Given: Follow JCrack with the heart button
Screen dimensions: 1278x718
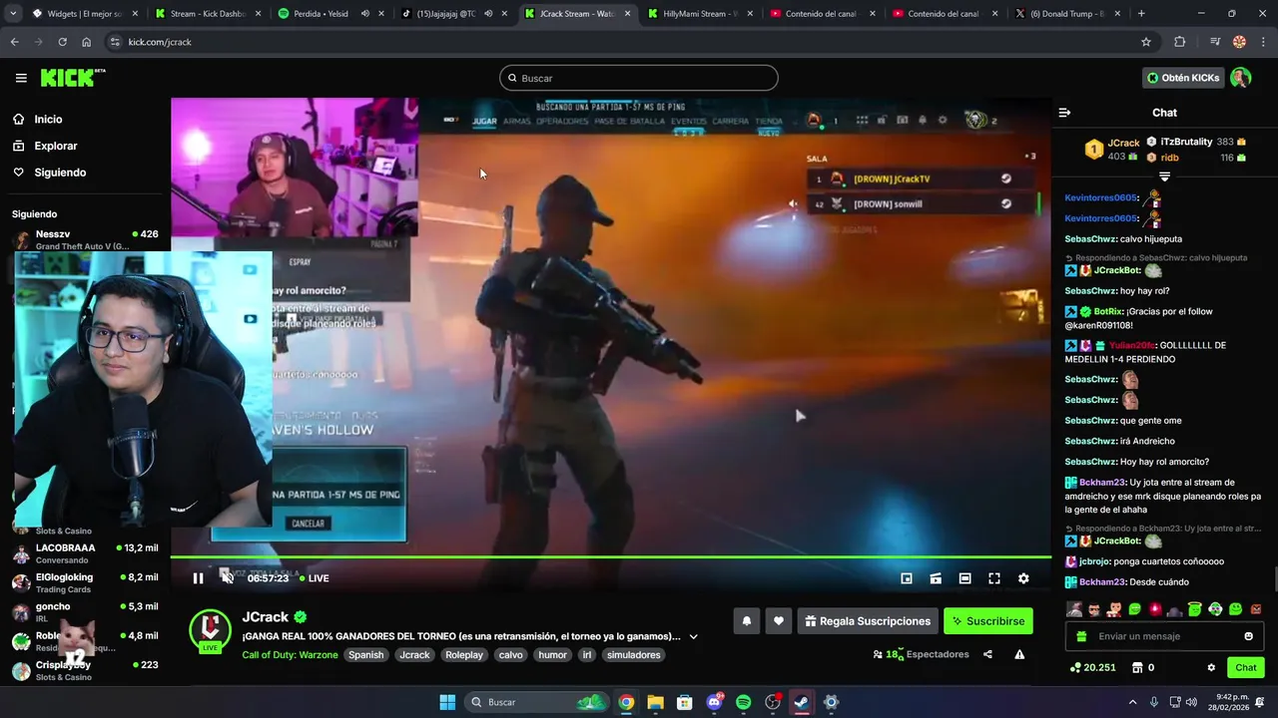Looking at the screenshot, I should pyautogui.click(x=779, y=621).
